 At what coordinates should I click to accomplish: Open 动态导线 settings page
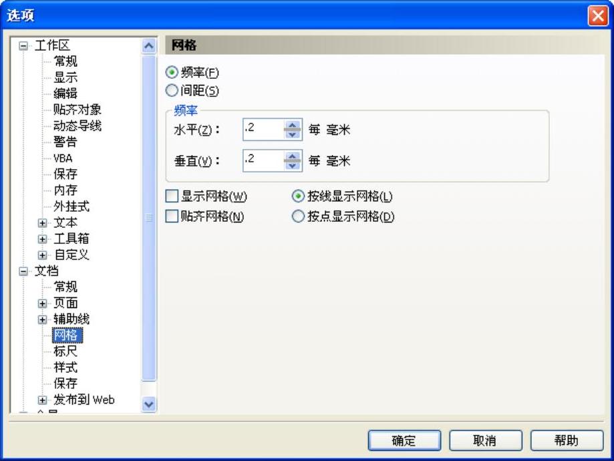click(x=78, y=126)
